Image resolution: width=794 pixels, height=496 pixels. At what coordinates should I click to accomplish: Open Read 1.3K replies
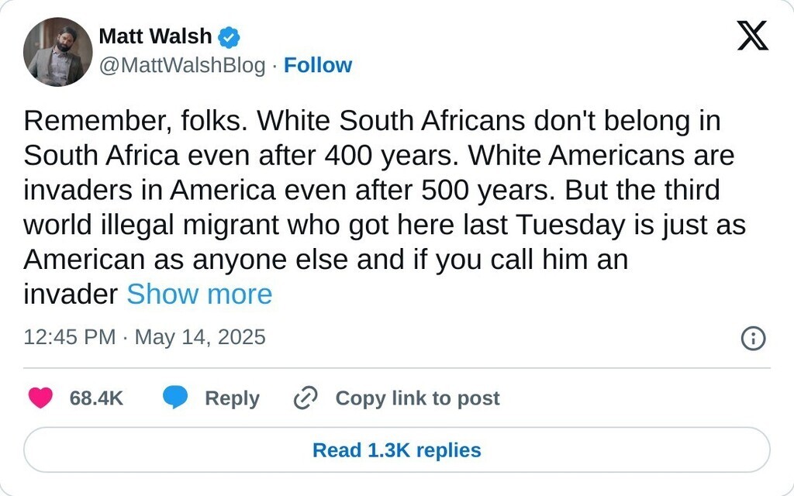pyautogui.click(x=397, y=450)
